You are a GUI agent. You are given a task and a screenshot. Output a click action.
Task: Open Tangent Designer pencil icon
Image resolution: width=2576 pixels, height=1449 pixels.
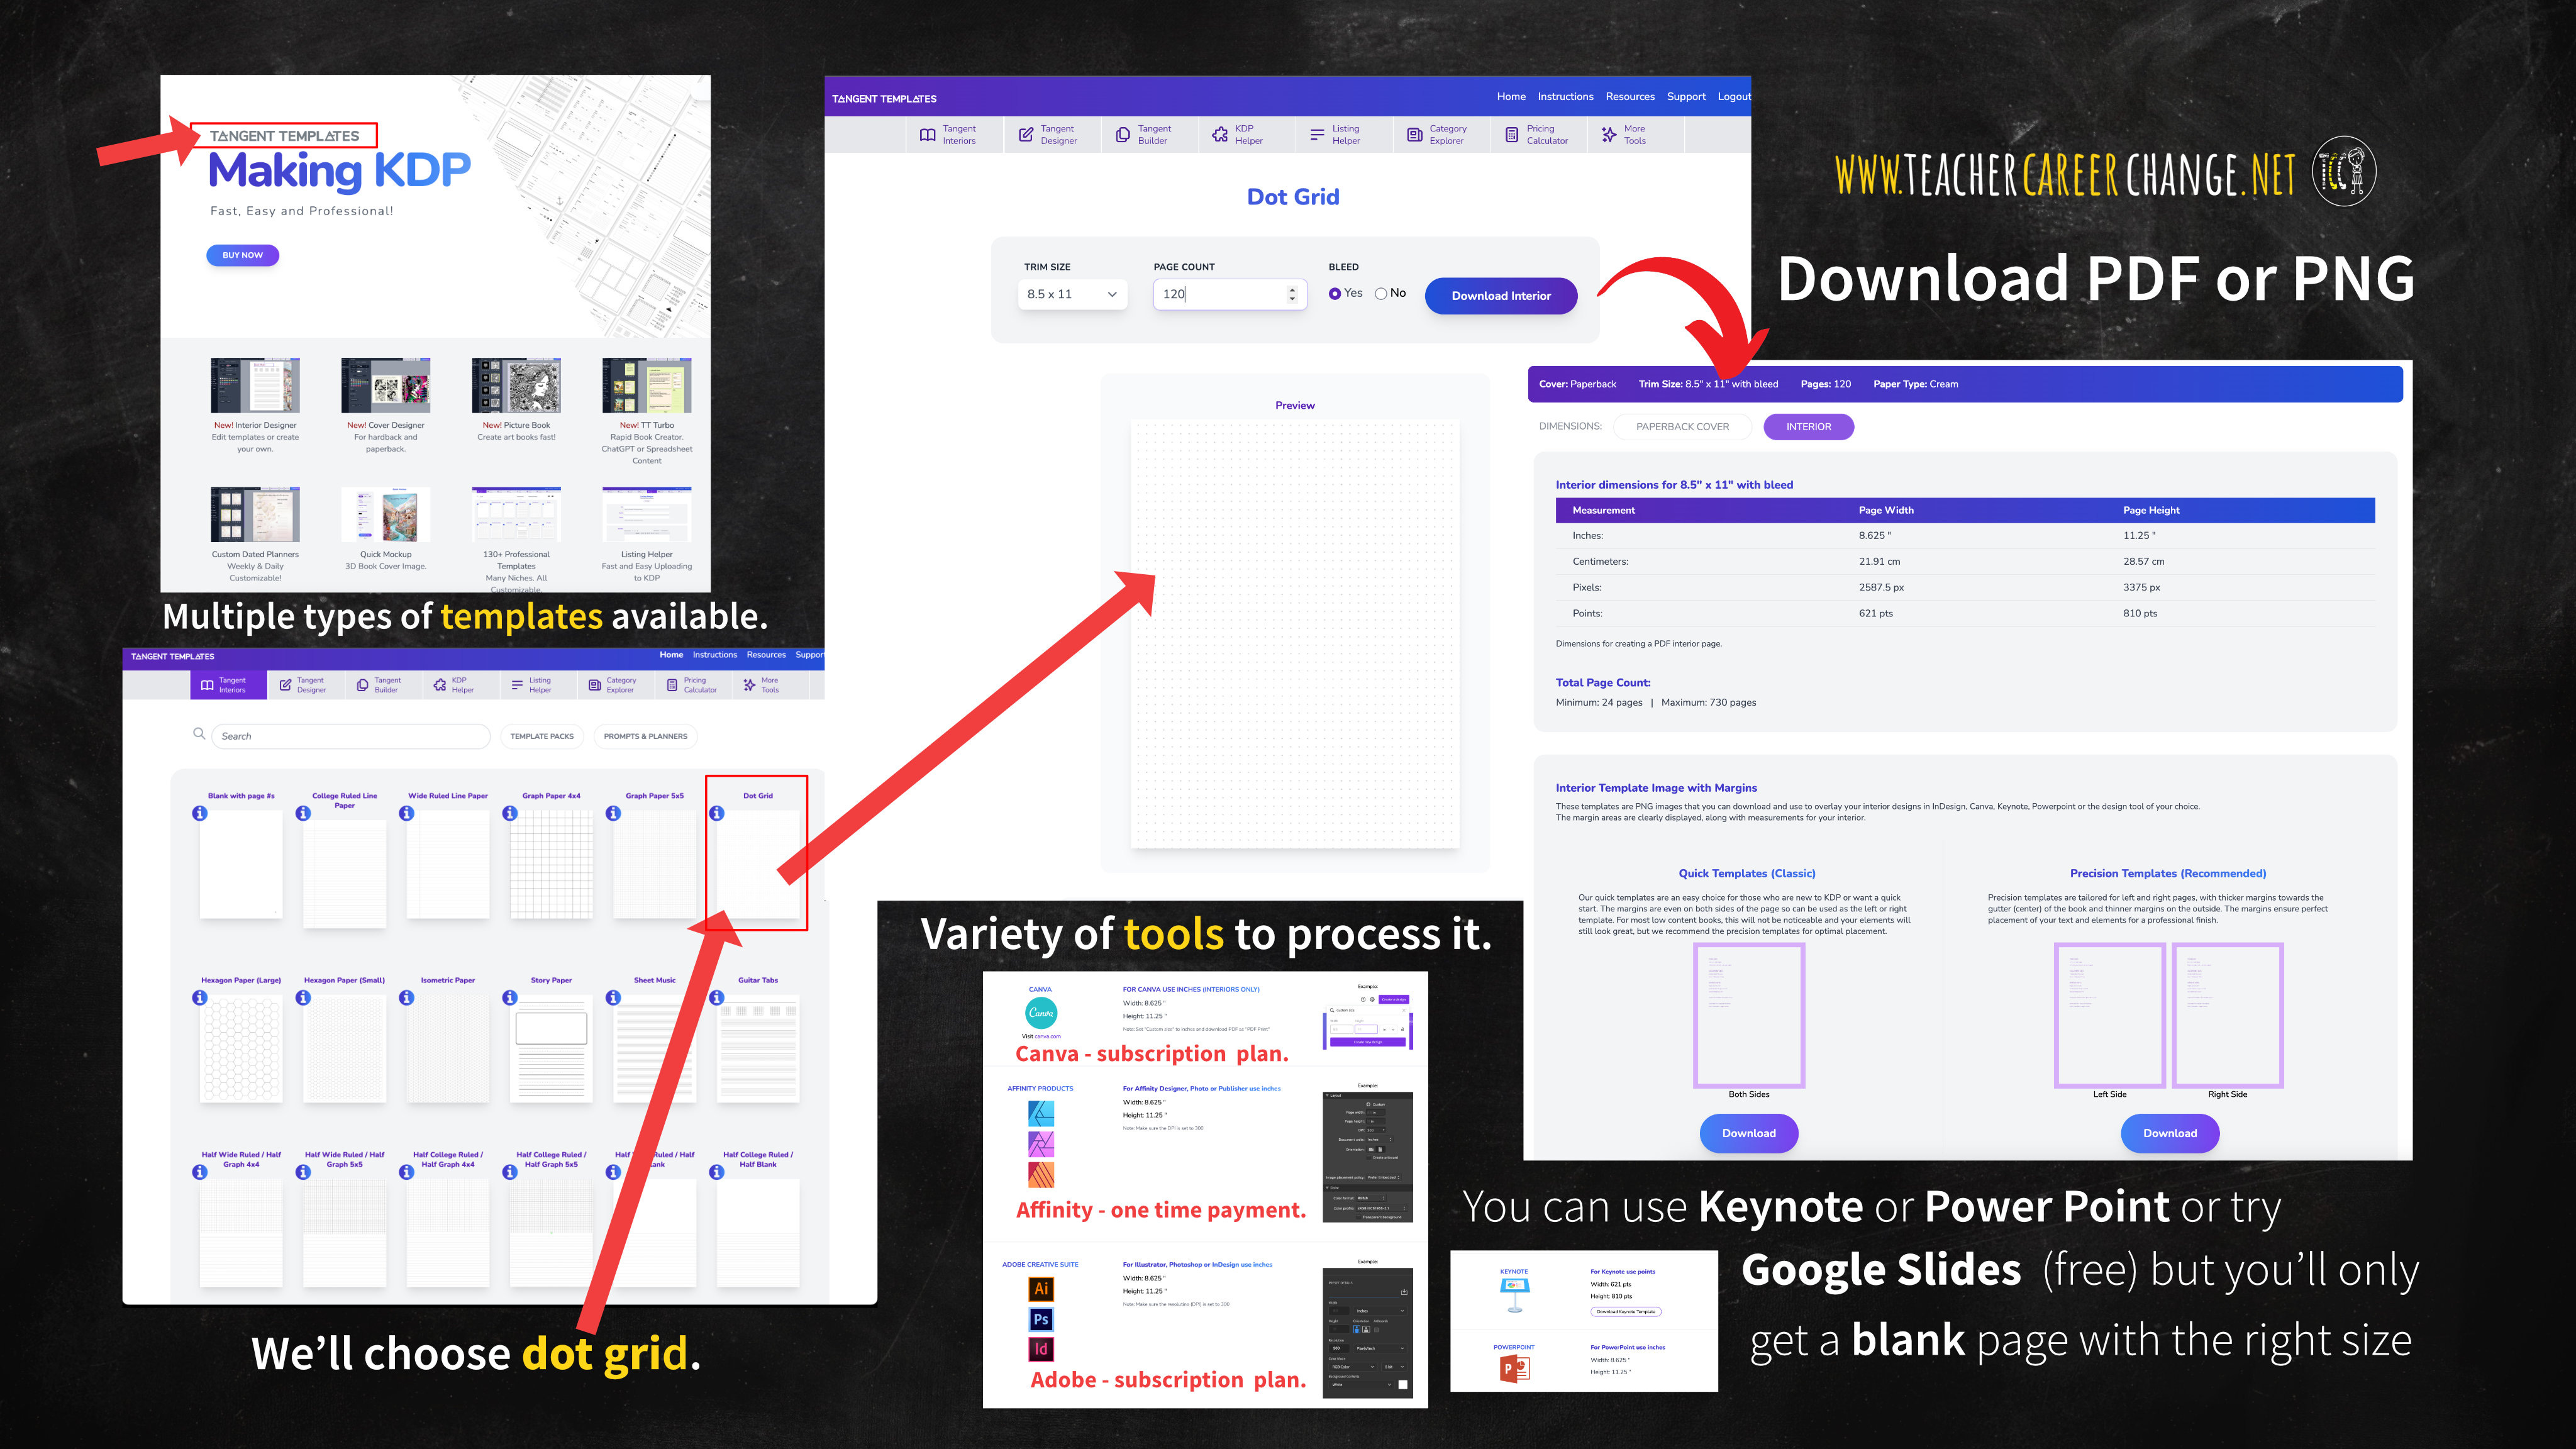(1026, 134)
